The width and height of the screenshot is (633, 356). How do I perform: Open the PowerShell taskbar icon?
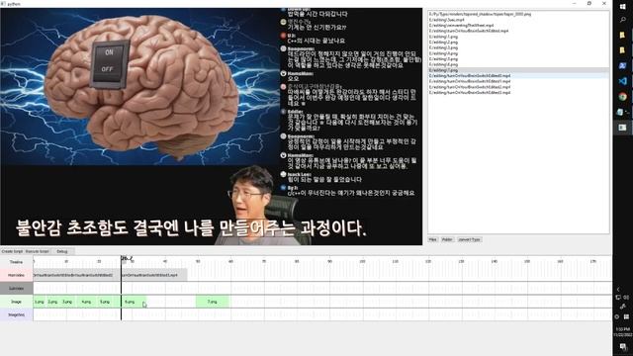pyautogui.click(x=622, y=66)
